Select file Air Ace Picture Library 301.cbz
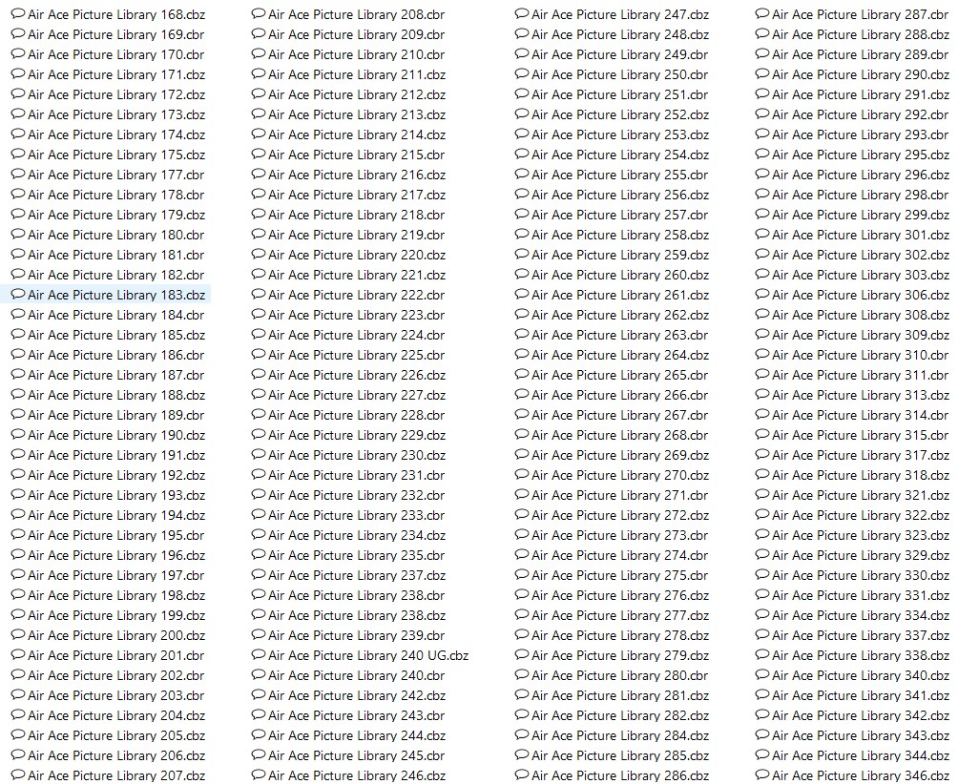This screenshot has width=958, height=784. tap(860, 235)
